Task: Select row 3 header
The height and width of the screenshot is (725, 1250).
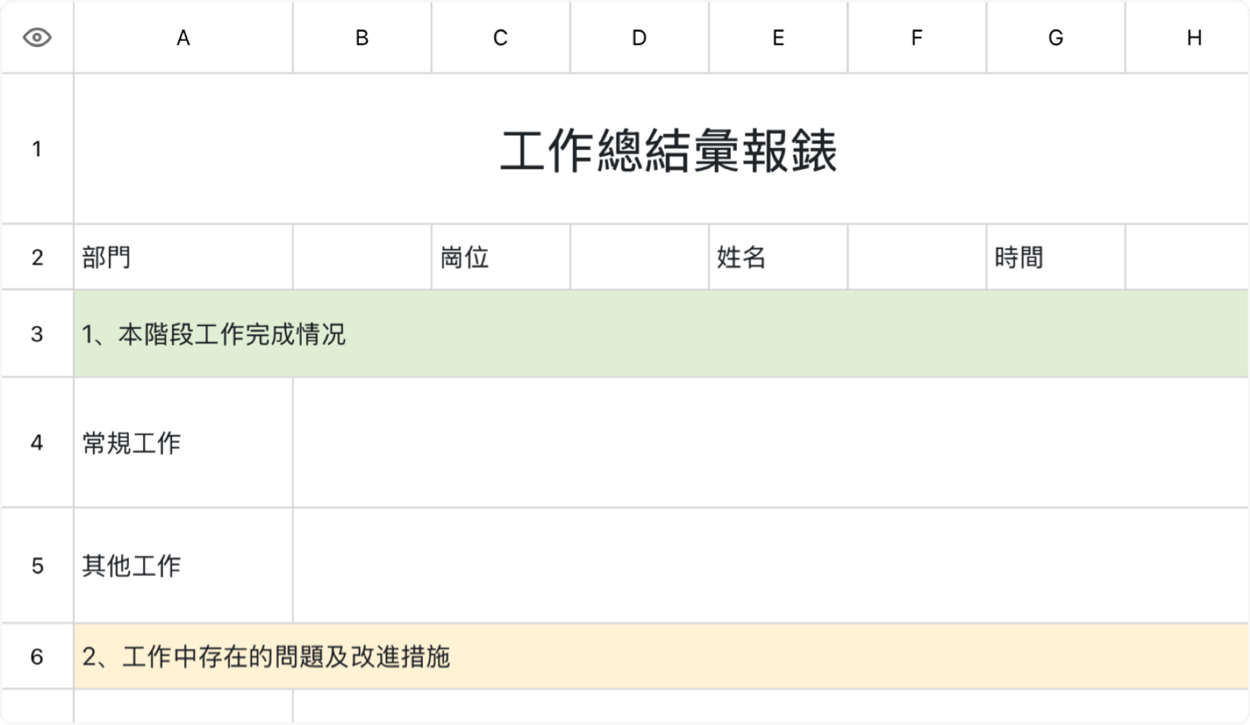Action: (x=37, y=334)
